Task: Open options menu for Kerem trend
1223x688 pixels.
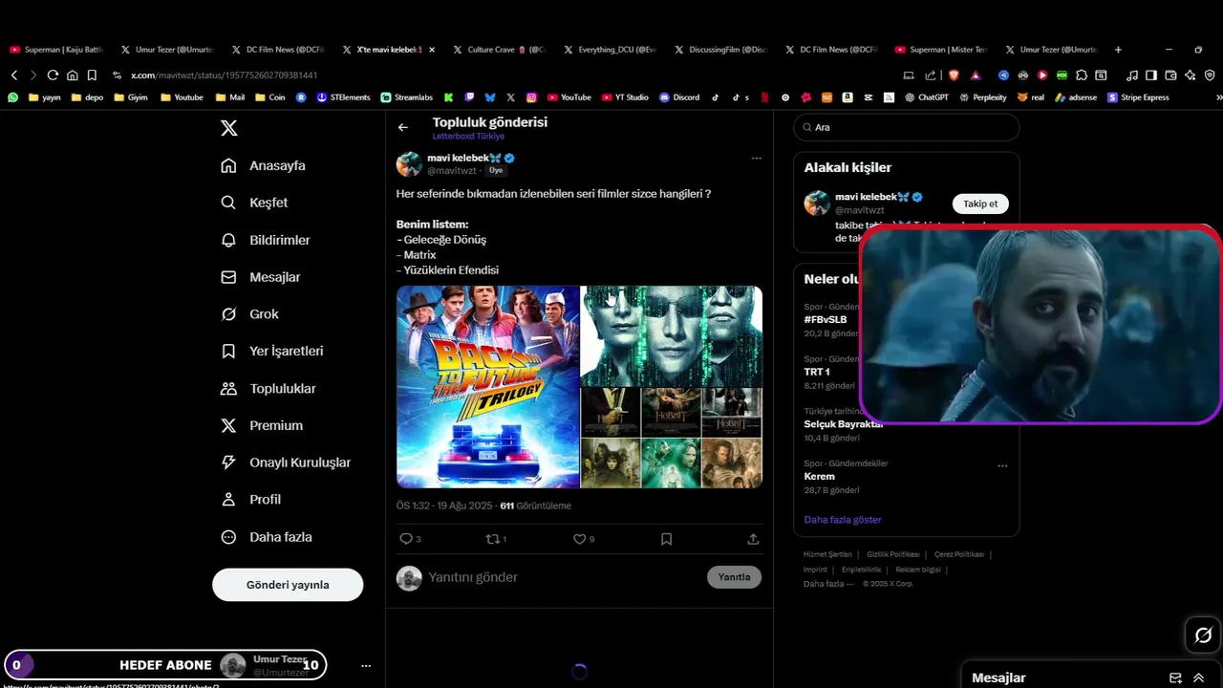Action: coord(1002,465)
